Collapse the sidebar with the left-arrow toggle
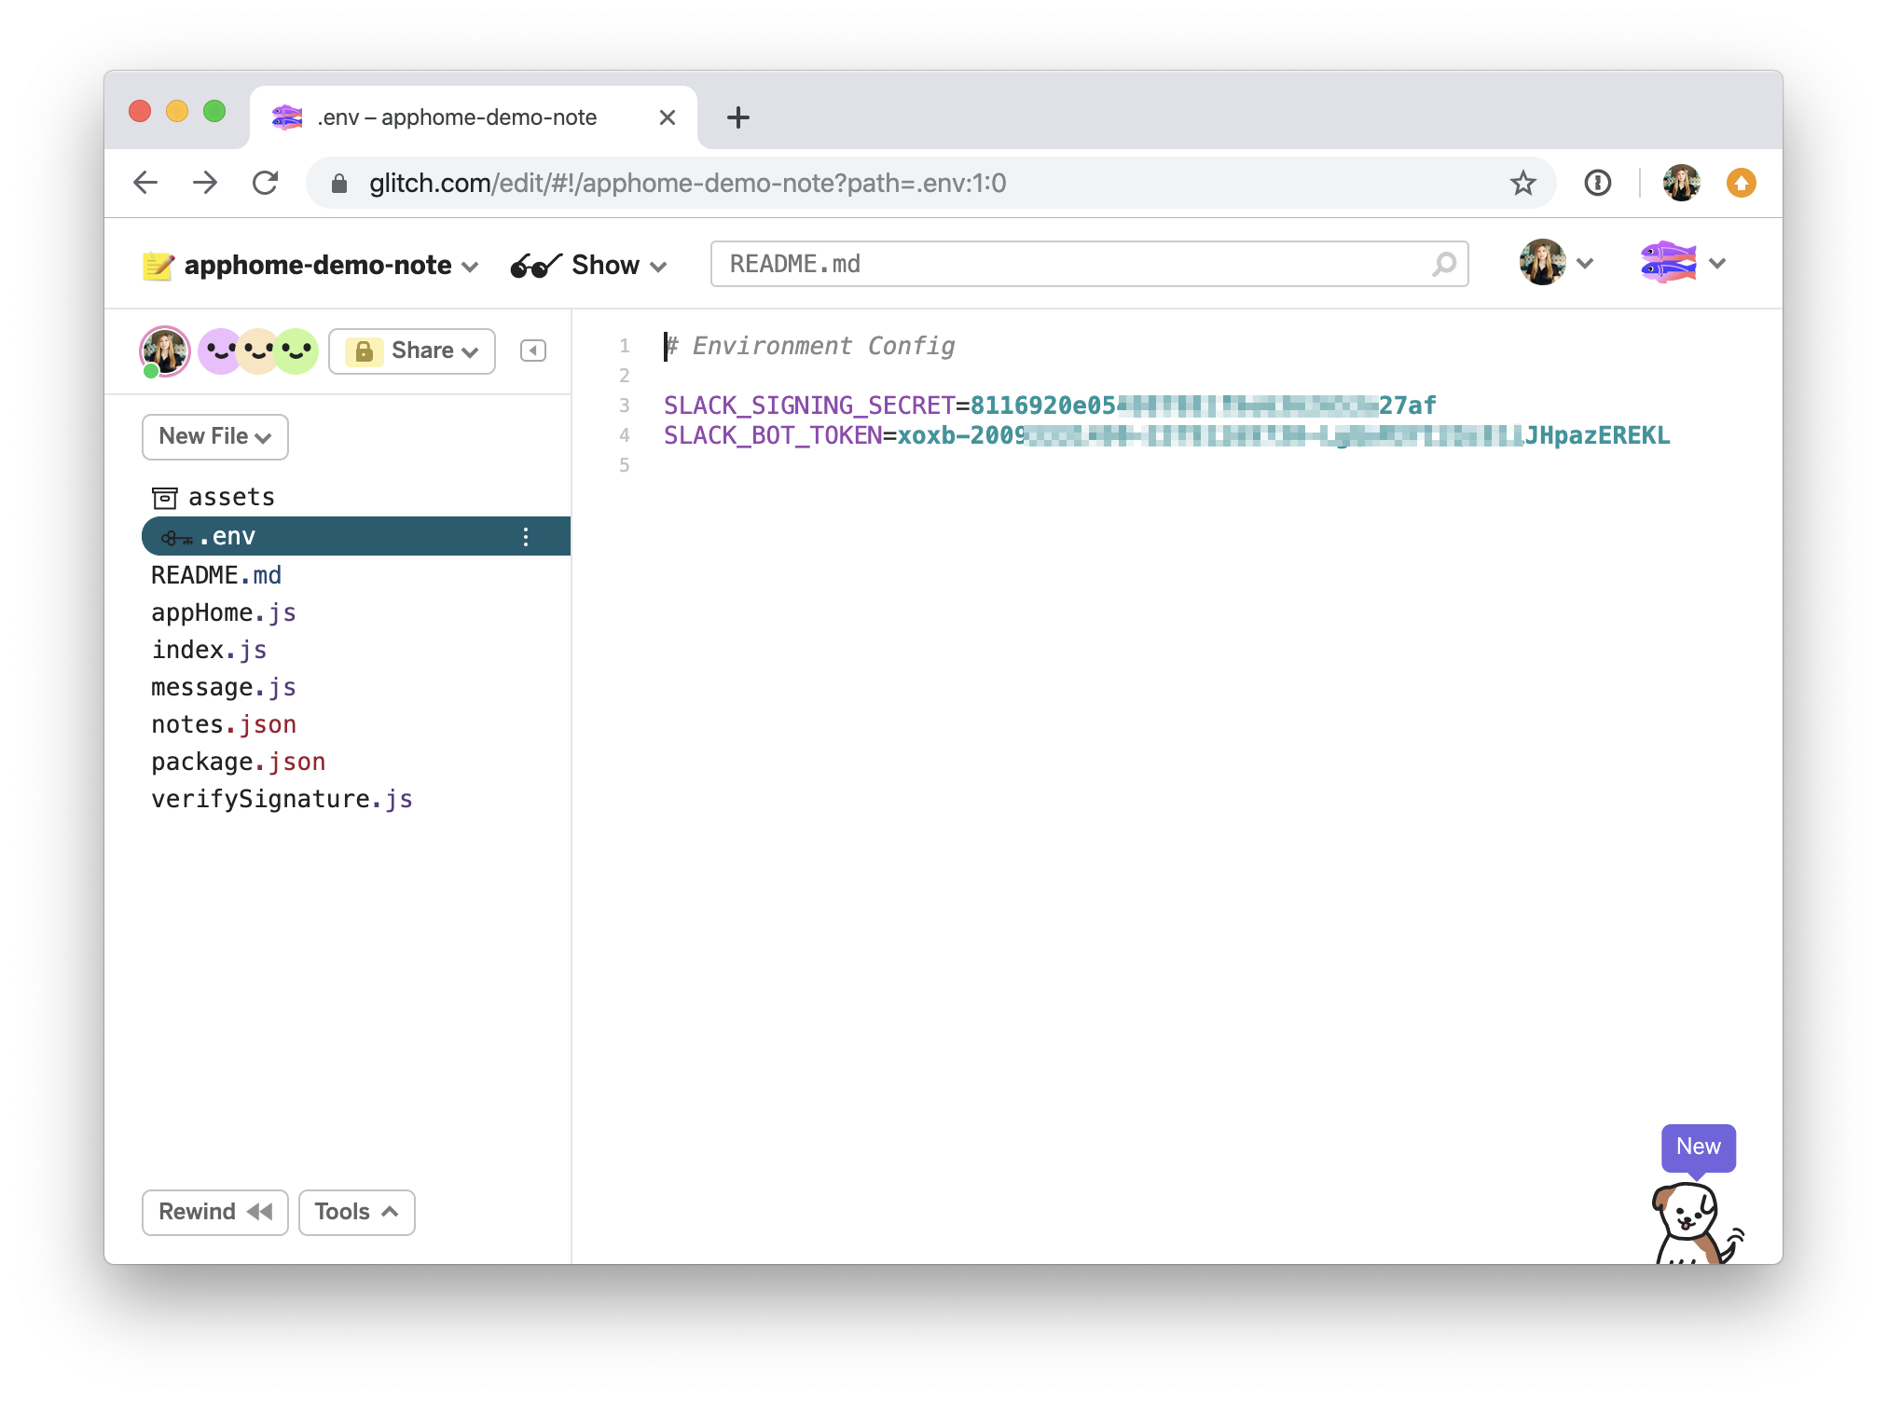1887x1402 pixels. click(x=531, y=350)
